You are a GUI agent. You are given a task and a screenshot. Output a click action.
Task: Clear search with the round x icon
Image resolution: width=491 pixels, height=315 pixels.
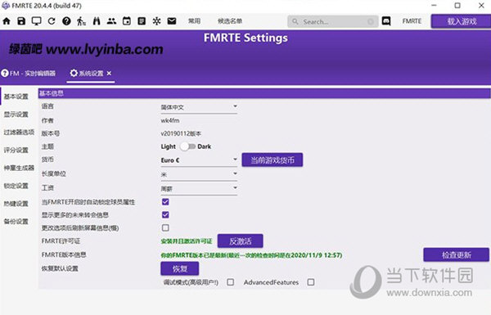click(x=371, y=21)
